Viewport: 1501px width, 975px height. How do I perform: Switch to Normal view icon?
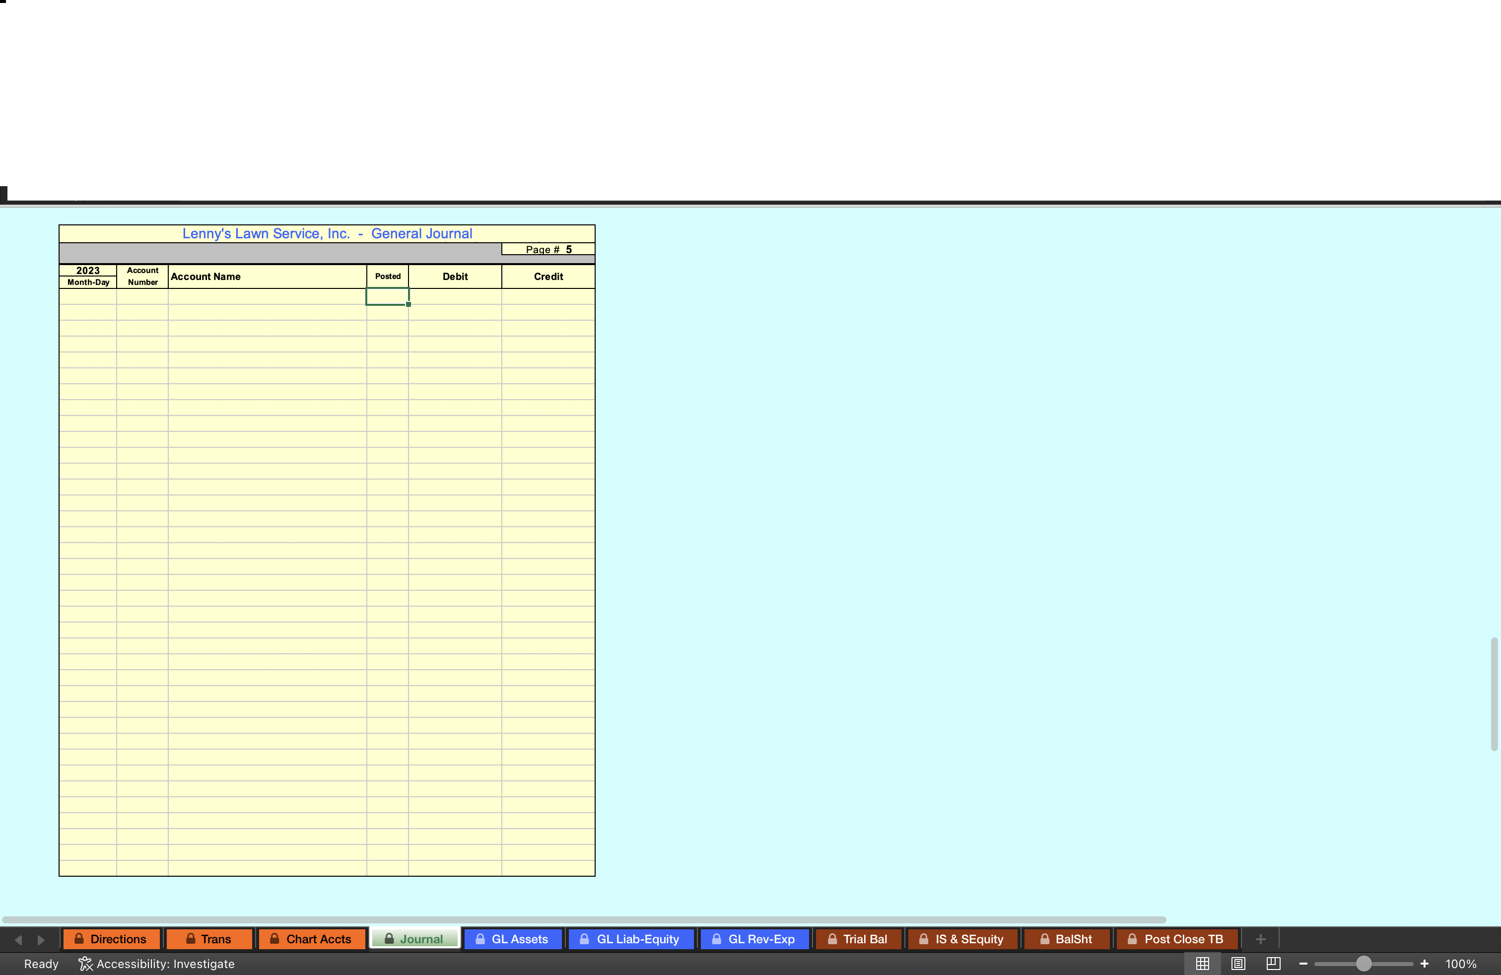coord(1202,964)
